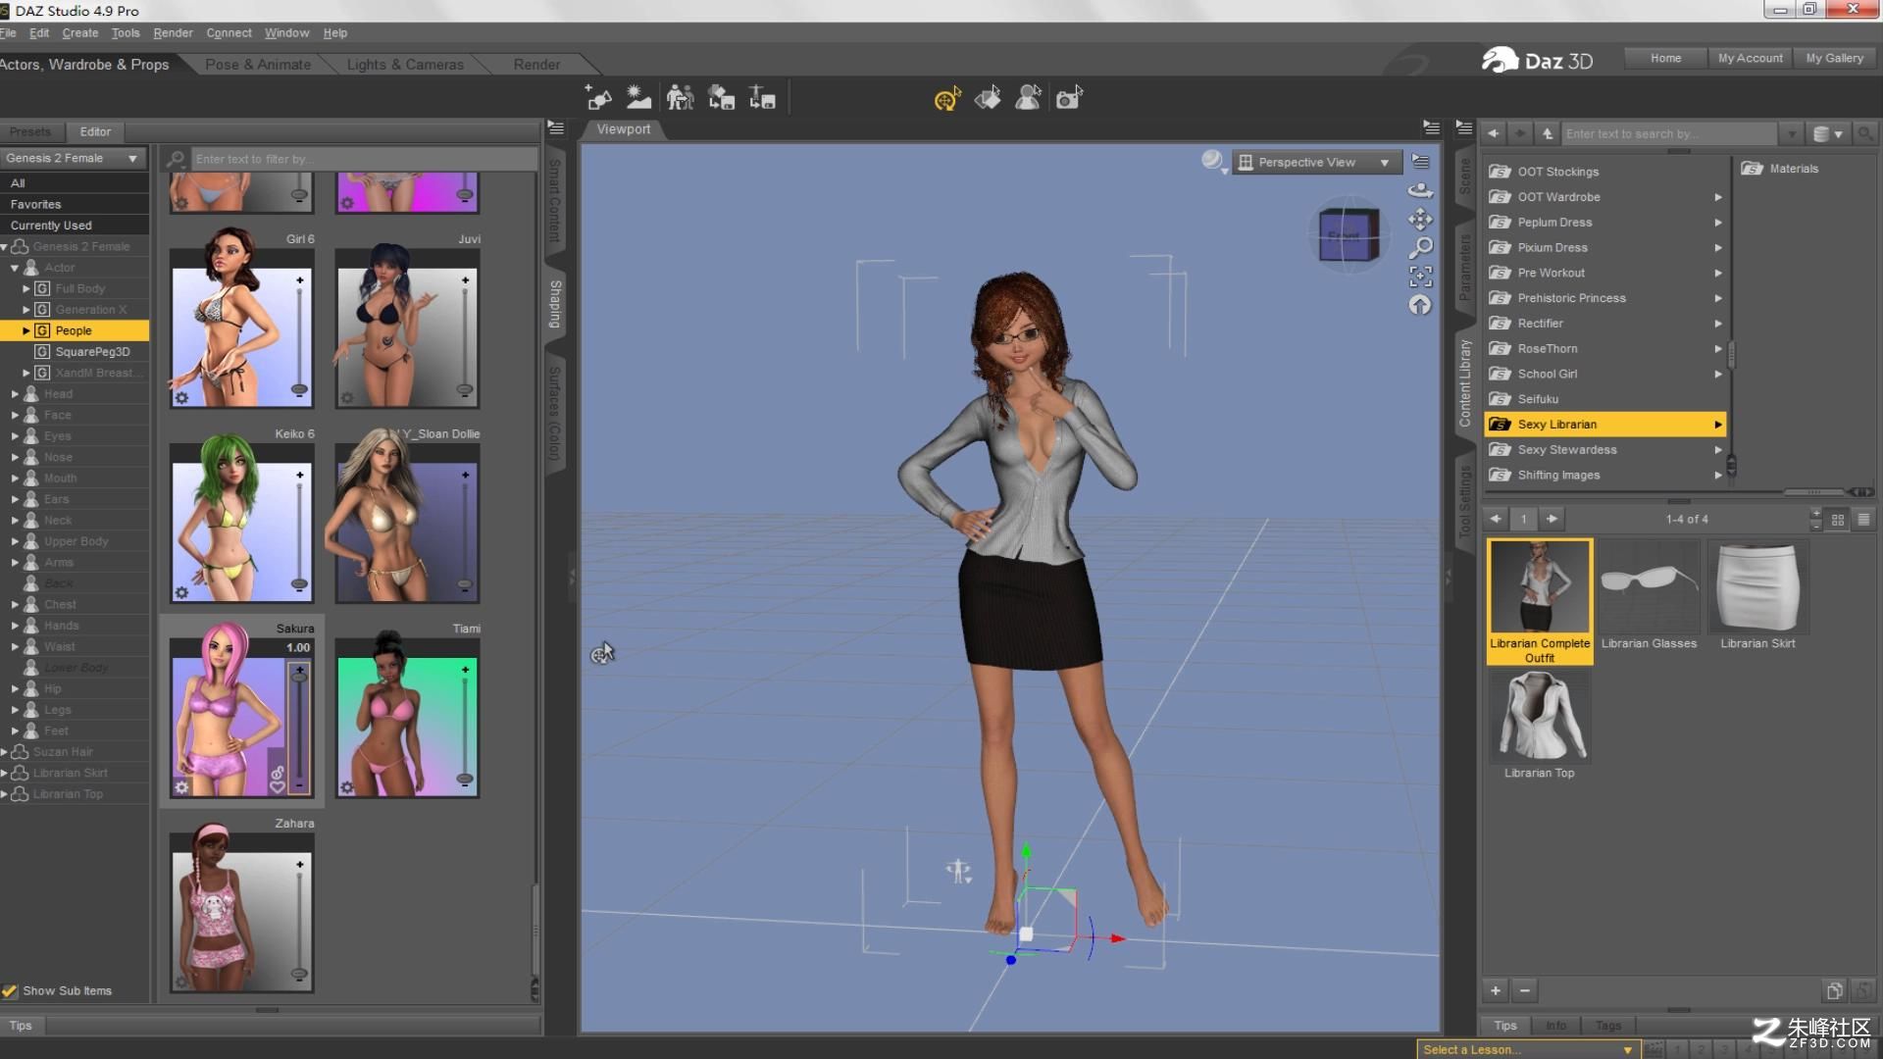Switch to the Presets tab

30,131
